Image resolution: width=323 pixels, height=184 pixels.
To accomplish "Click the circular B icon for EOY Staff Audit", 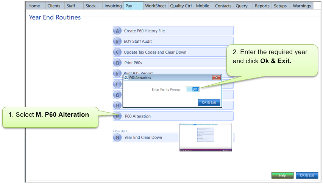I will click(117, 42).
